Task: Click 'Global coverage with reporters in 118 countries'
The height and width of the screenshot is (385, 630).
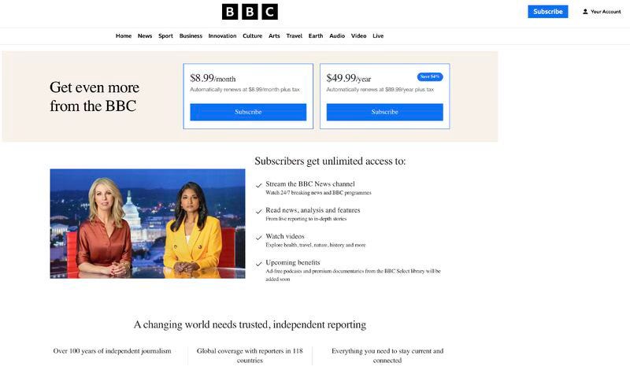Action: click(250, 356)
